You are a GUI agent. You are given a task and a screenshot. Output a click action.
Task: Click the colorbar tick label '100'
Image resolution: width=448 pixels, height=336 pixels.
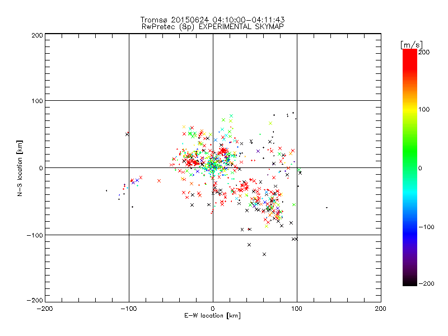[x=424, y=109]
